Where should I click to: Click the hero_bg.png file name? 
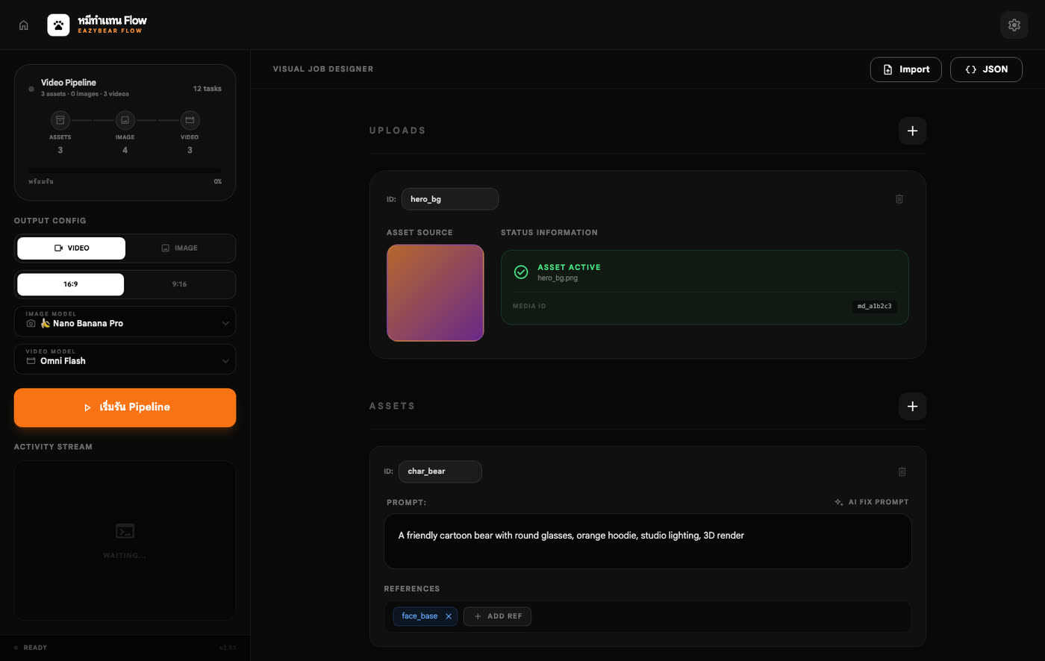click(558, 278)
